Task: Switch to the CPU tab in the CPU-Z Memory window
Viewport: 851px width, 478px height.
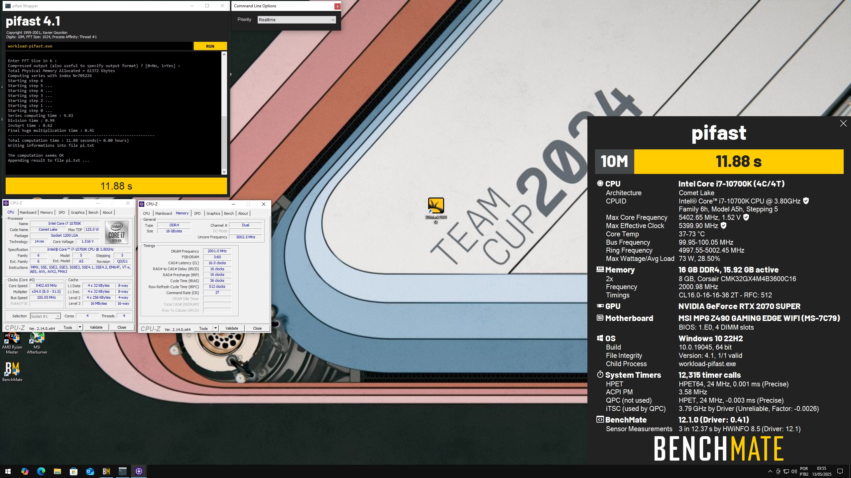Action: tap(147, 213)
